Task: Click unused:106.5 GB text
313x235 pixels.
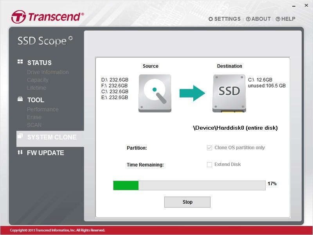Action: pos(267,86)
